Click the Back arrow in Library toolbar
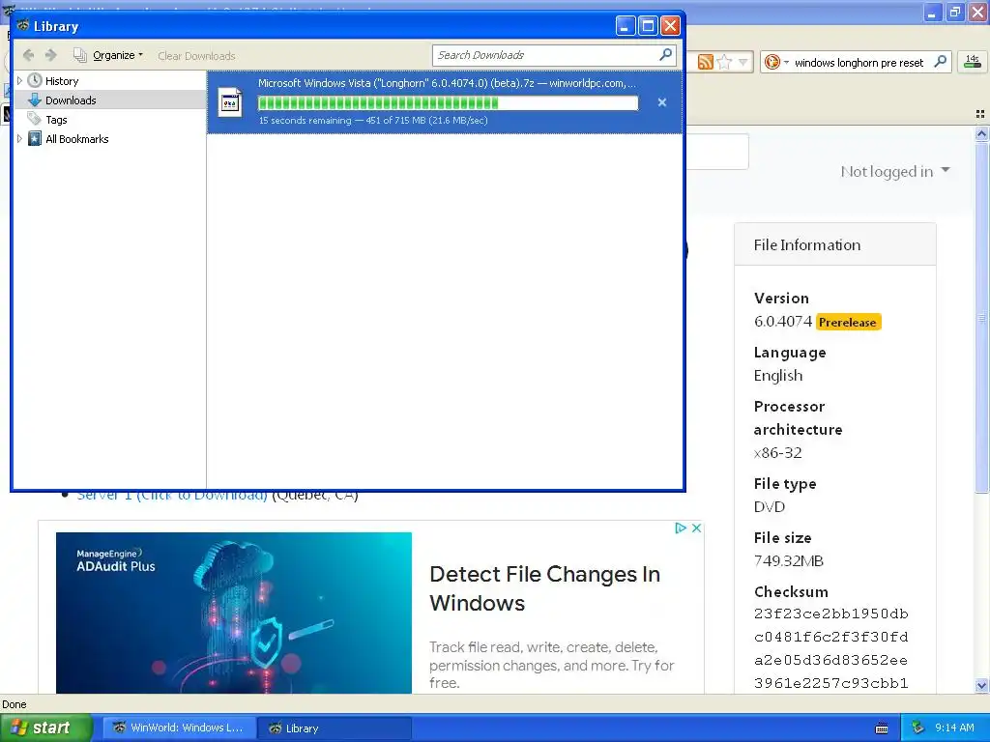990x742 pixels. [28, 55]
